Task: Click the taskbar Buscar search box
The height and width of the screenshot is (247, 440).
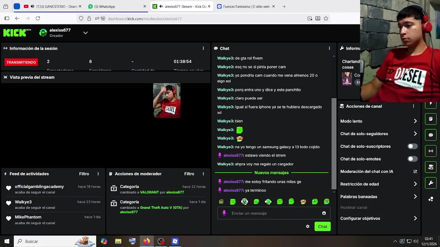Action: tap(55, 241)
